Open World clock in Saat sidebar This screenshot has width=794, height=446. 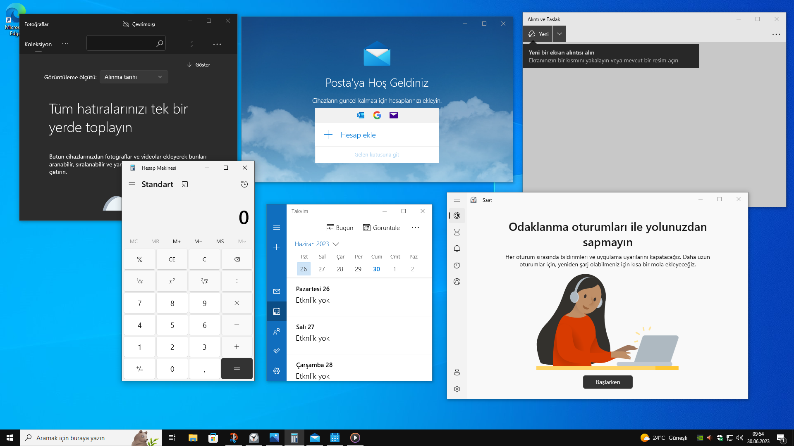tap(457, 282)
